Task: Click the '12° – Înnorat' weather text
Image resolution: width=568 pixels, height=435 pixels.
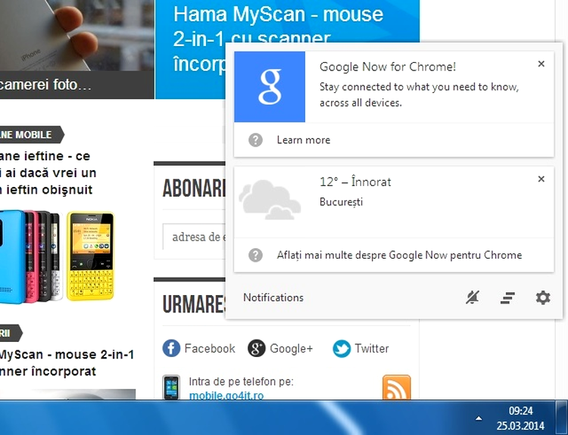Action: pos(355,182)
